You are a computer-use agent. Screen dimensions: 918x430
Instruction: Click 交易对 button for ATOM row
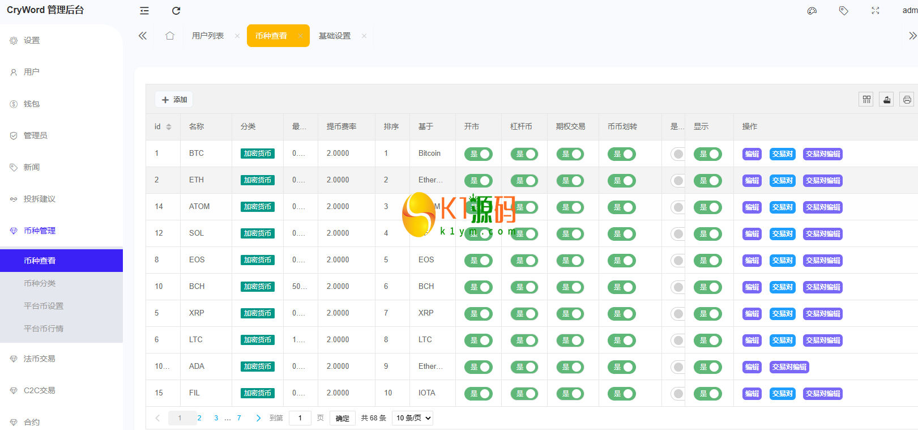point(783,207)
